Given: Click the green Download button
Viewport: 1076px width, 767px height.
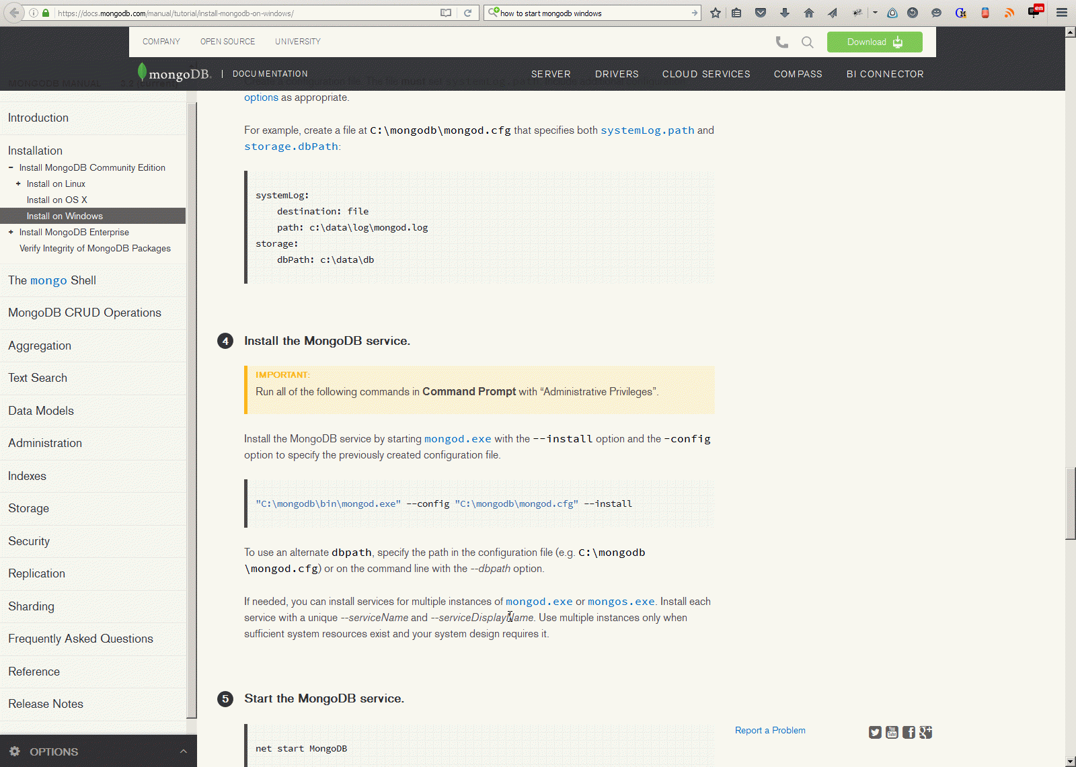Looking at the screenshot, I should (x=874, y=42).
